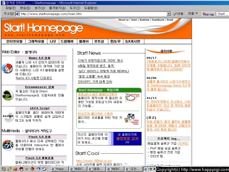Click the Start! tab in links bar
The width and height of the screenshot is (229, 172).
tap(222, 14)
